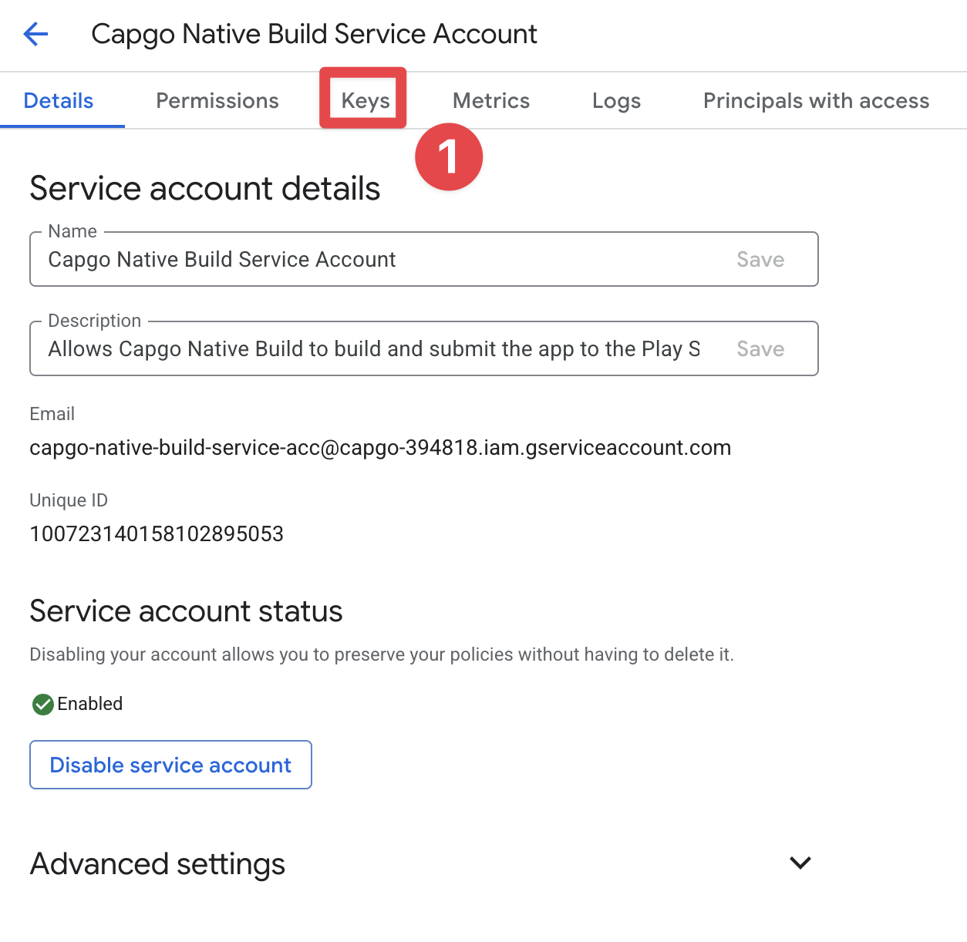Select the Principals with access tab
The height and width of the screenshot is (942, 967).
click(x=815, y=99)
